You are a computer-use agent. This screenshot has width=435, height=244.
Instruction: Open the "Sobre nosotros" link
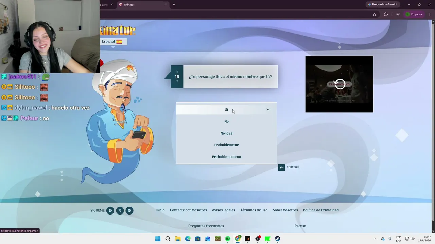[x=285, y=210]
